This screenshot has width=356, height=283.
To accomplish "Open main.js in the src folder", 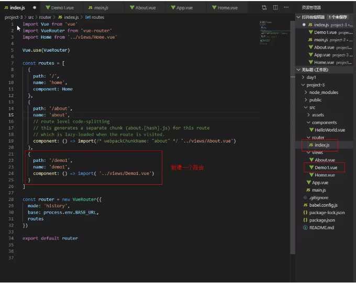I will [x=319, y=190].
